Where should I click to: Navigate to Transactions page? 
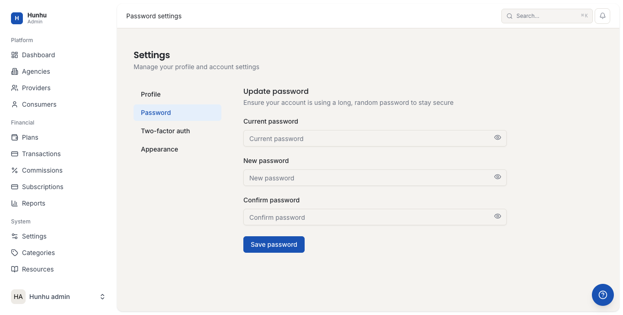59,154
